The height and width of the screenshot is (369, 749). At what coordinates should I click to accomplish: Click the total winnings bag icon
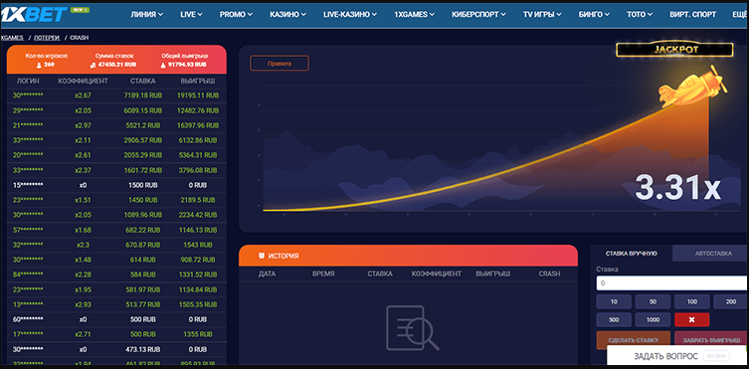pyautogui.click(x=163, y=65)
